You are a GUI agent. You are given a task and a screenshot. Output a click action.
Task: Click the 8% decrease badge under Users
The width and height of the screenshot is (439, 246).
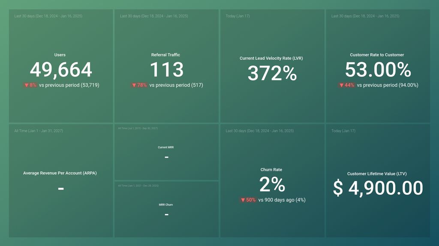pos(30,85)
